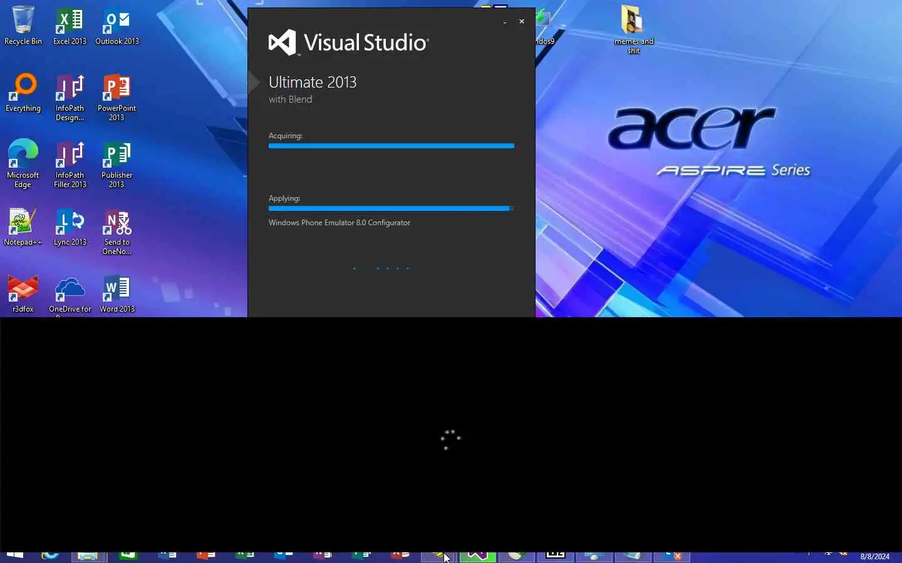Click the Acquiring progress bar
This screenshot has width=902, height=563.
(391, 146)
